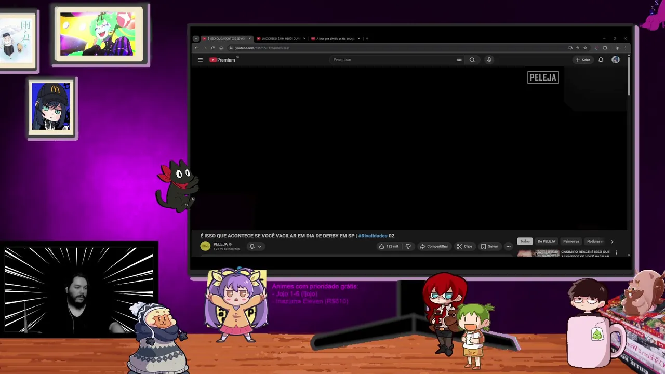
Task: Open YouTube notifications bell in header
Action: [x=601, y=60]
